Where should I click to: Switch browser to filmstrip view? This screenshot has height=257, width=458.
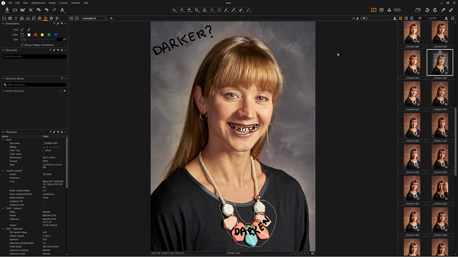click(412, 18)
